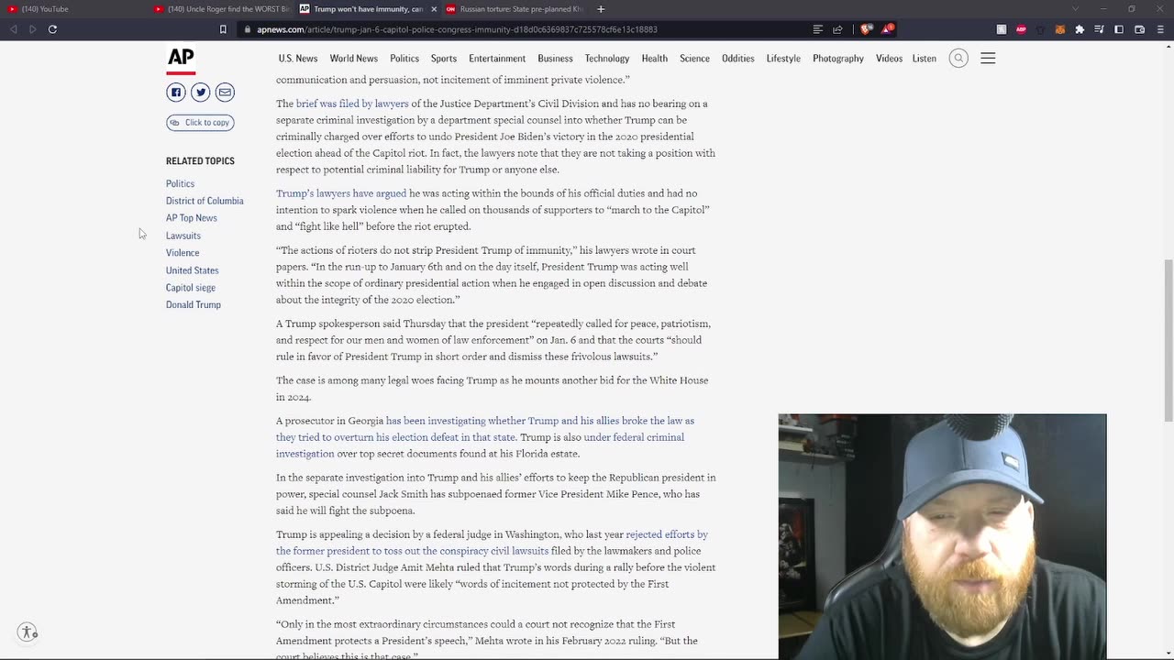The image size is (1174, 660).
Task: Open the Lawsuits related topic
Action: pyautogui.click(x=183, y=236)
